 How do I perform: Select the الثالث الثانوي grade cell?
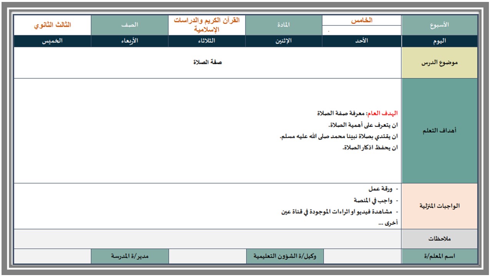(53, 25)
